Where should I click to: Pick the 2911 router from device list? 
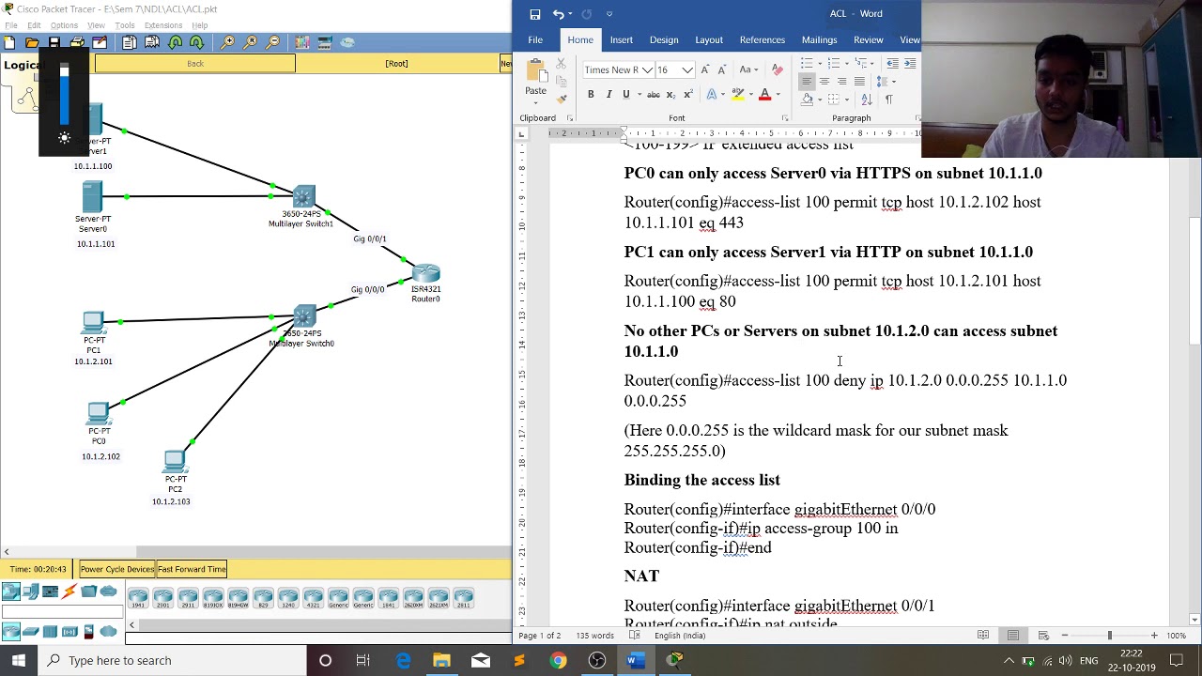tap(188, 597)
